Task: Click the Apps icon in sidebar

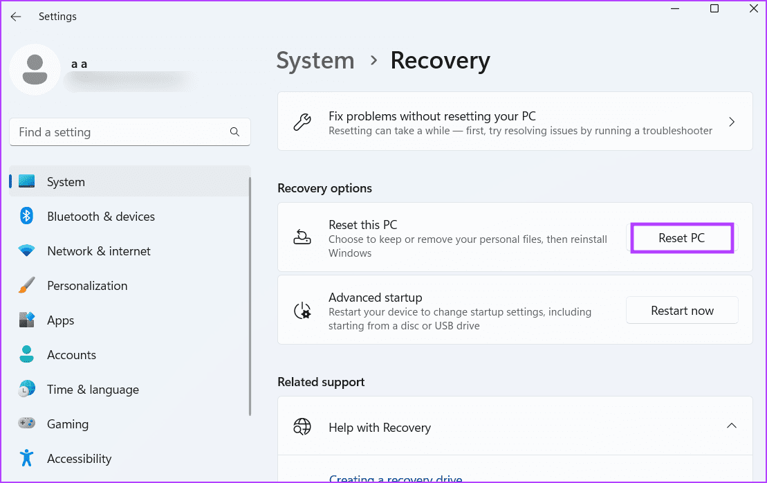Action: 27,320
